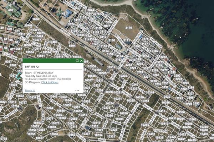Select erf 10500 right of the popup

pos(92,66)
